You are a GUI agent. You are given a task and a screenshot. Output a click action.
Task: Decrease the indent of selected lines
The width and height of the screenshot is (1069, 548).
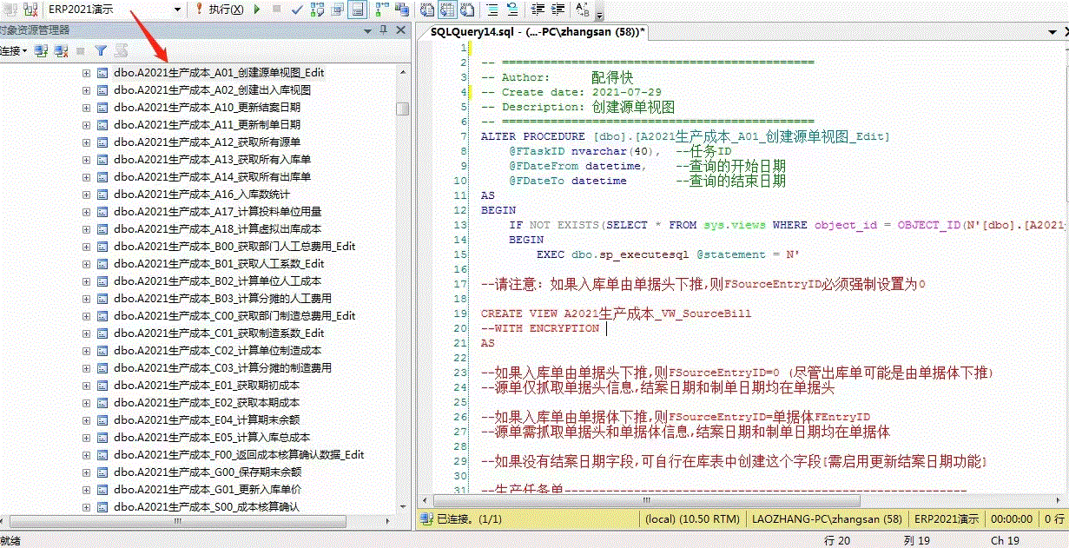(x=536, y=9)
